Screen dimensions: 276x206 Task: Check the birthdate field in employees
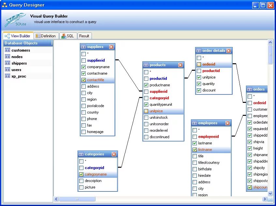click(195, 169)
